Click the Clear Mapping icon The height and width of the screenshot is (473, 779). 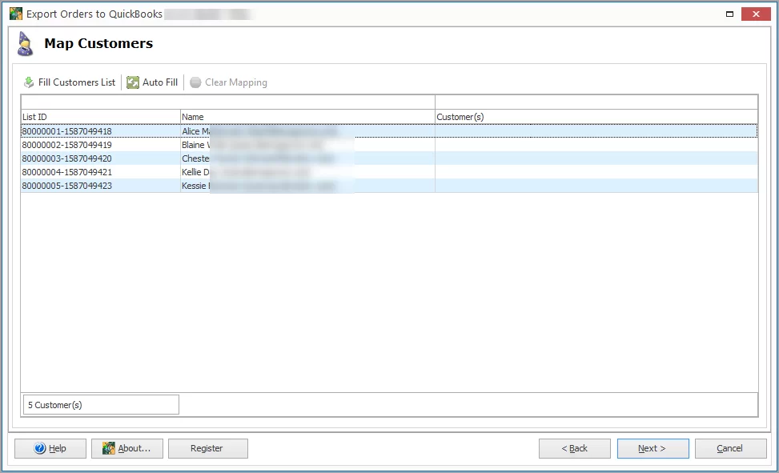coord(195,82)
